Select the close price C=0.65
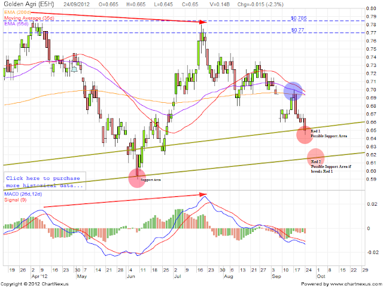383x287 pixels. [190, 4]
